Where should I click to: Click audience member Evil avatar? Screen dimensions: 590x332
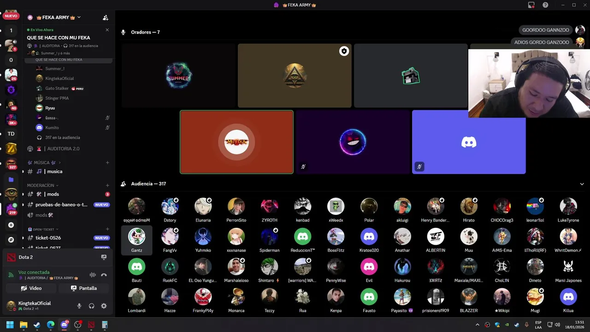[369, 267]
